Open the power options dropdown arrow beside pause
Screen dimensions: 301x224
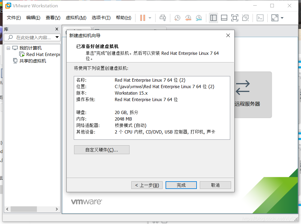tap(150, 18)
